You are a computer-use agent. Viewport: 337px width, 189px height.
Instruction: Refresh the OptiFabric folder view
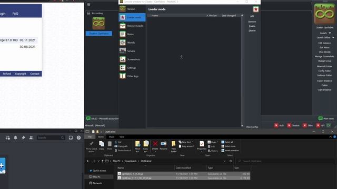click(x=231, y=161)
